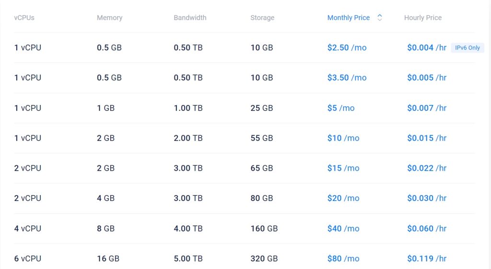This screenshot has width=491, height=269.
Task: Click the Monthly Price sort arrows icon
Action: (380, 18)
